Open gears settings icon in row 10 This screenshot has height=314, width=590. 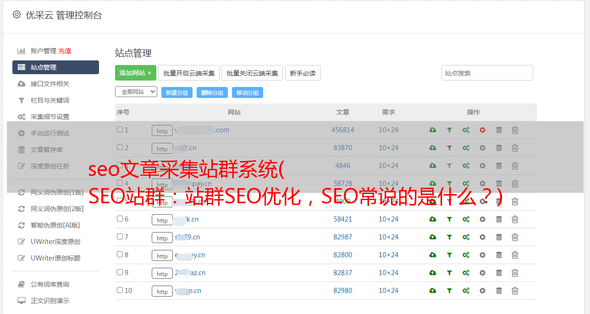pos(466,291)
